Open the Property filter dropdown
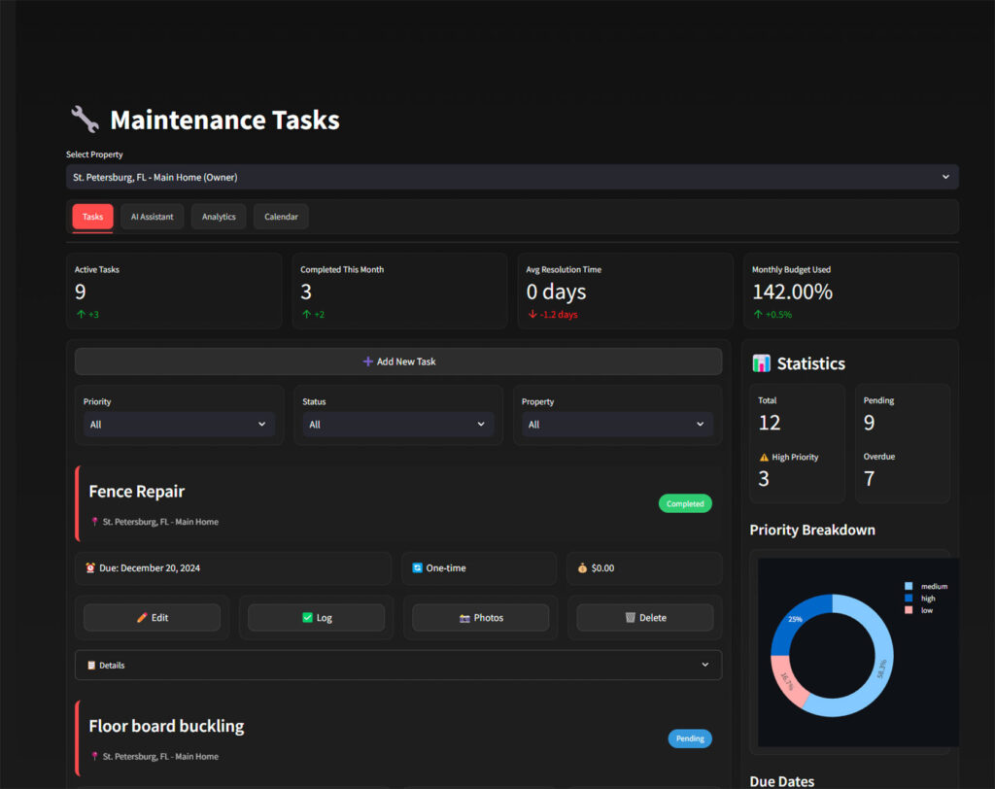The width and height of the screenshot is (995, 789). [617, 425]
